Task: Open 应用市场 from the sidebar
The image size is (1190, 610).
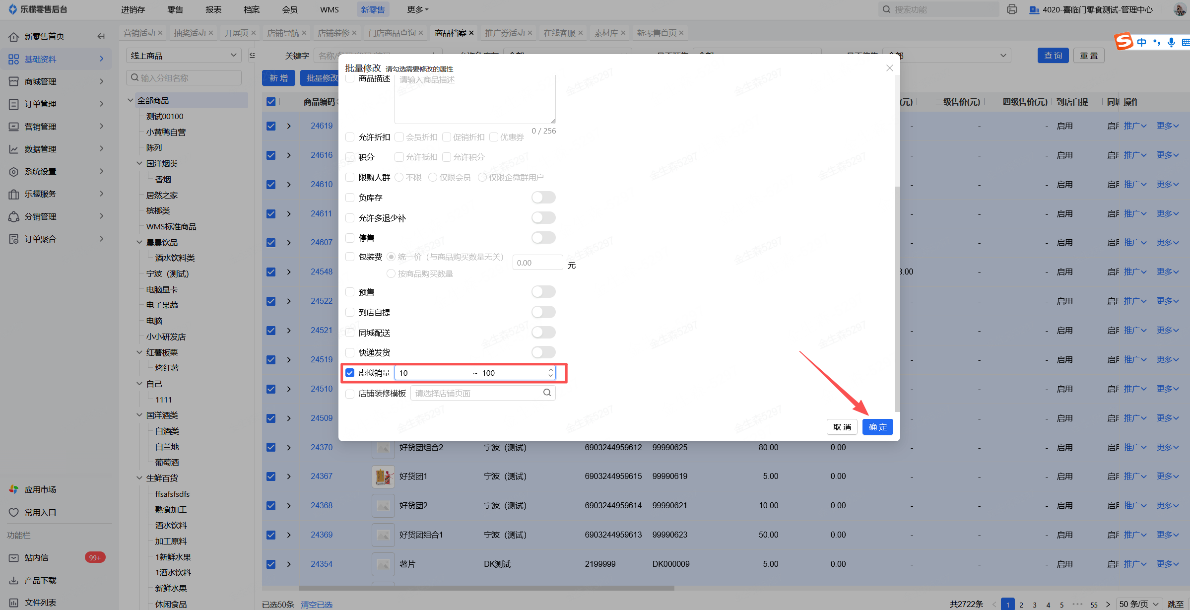Action: [40, 489]
